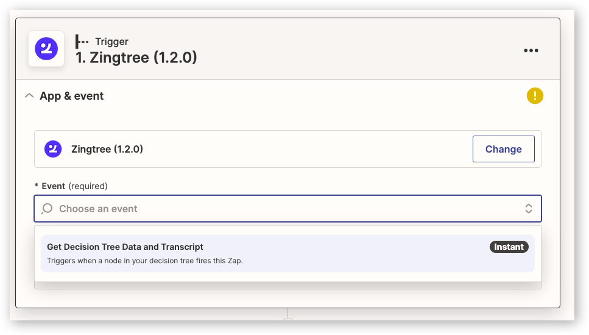Viewport: 589px width, 335px height.
Task: Click the App & event section heading
Action: click(x=71, y=96)
